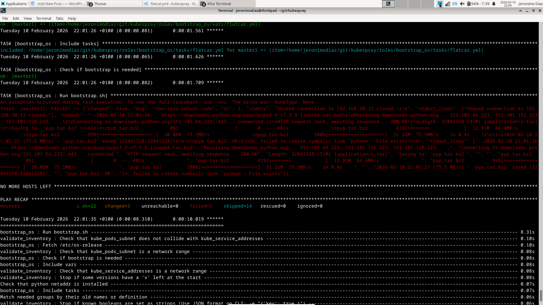This screenshot has height=305, width=543.
Task: Click the terminal vertical scrollbar thumb
Action: coord(541,296)
